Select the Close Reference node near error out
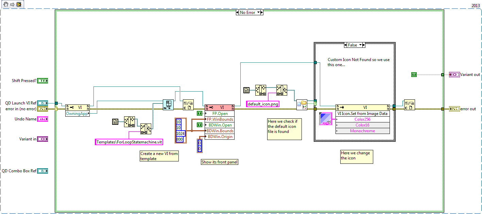This screenshot has height=214, width=482. pyautogui.click(x=409, y=105)
